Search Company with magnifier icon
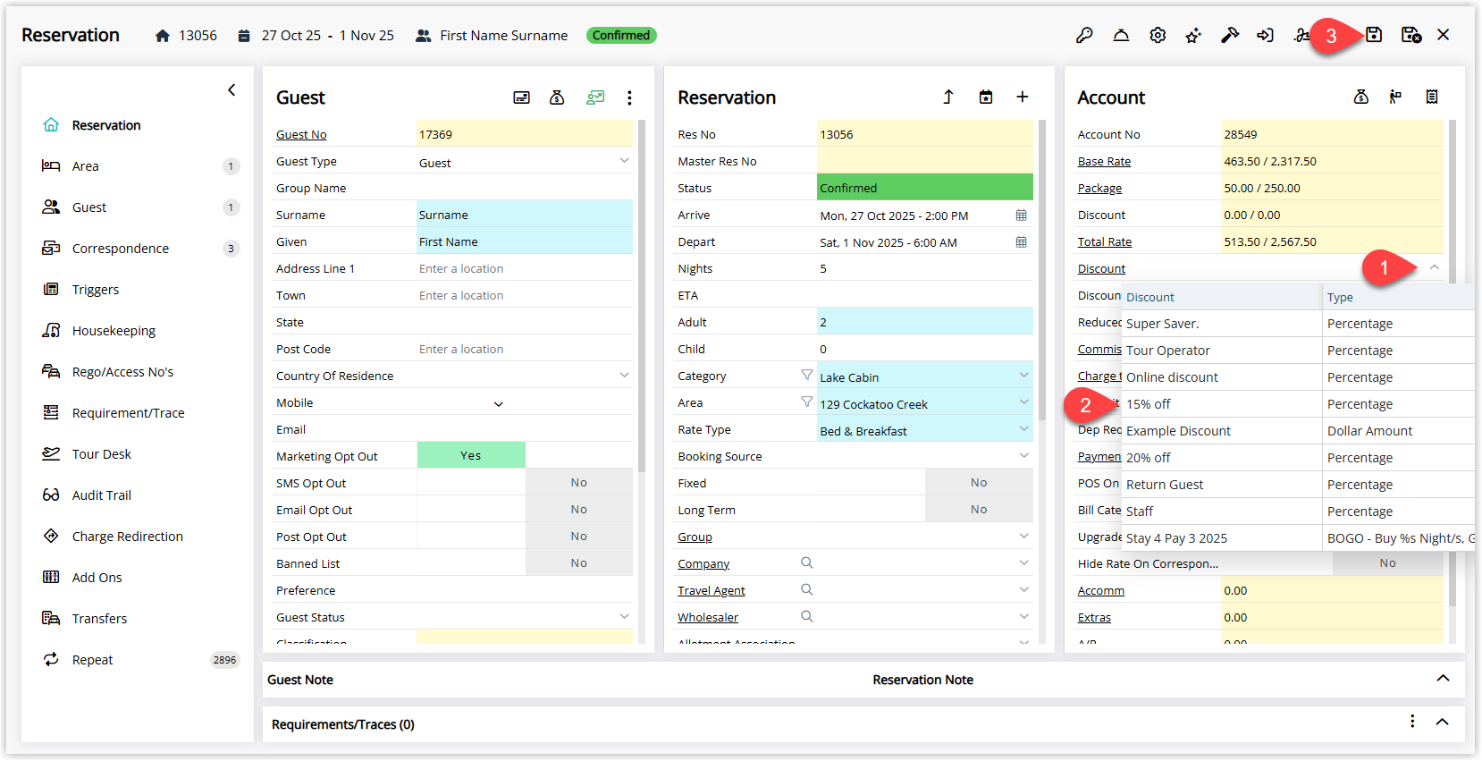The width and height of the screenshot is (1482, 761). point(807,562)
